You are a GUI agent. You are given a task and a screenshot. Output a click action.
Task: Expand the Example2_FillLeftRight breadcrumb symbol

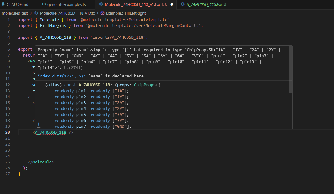126,13
